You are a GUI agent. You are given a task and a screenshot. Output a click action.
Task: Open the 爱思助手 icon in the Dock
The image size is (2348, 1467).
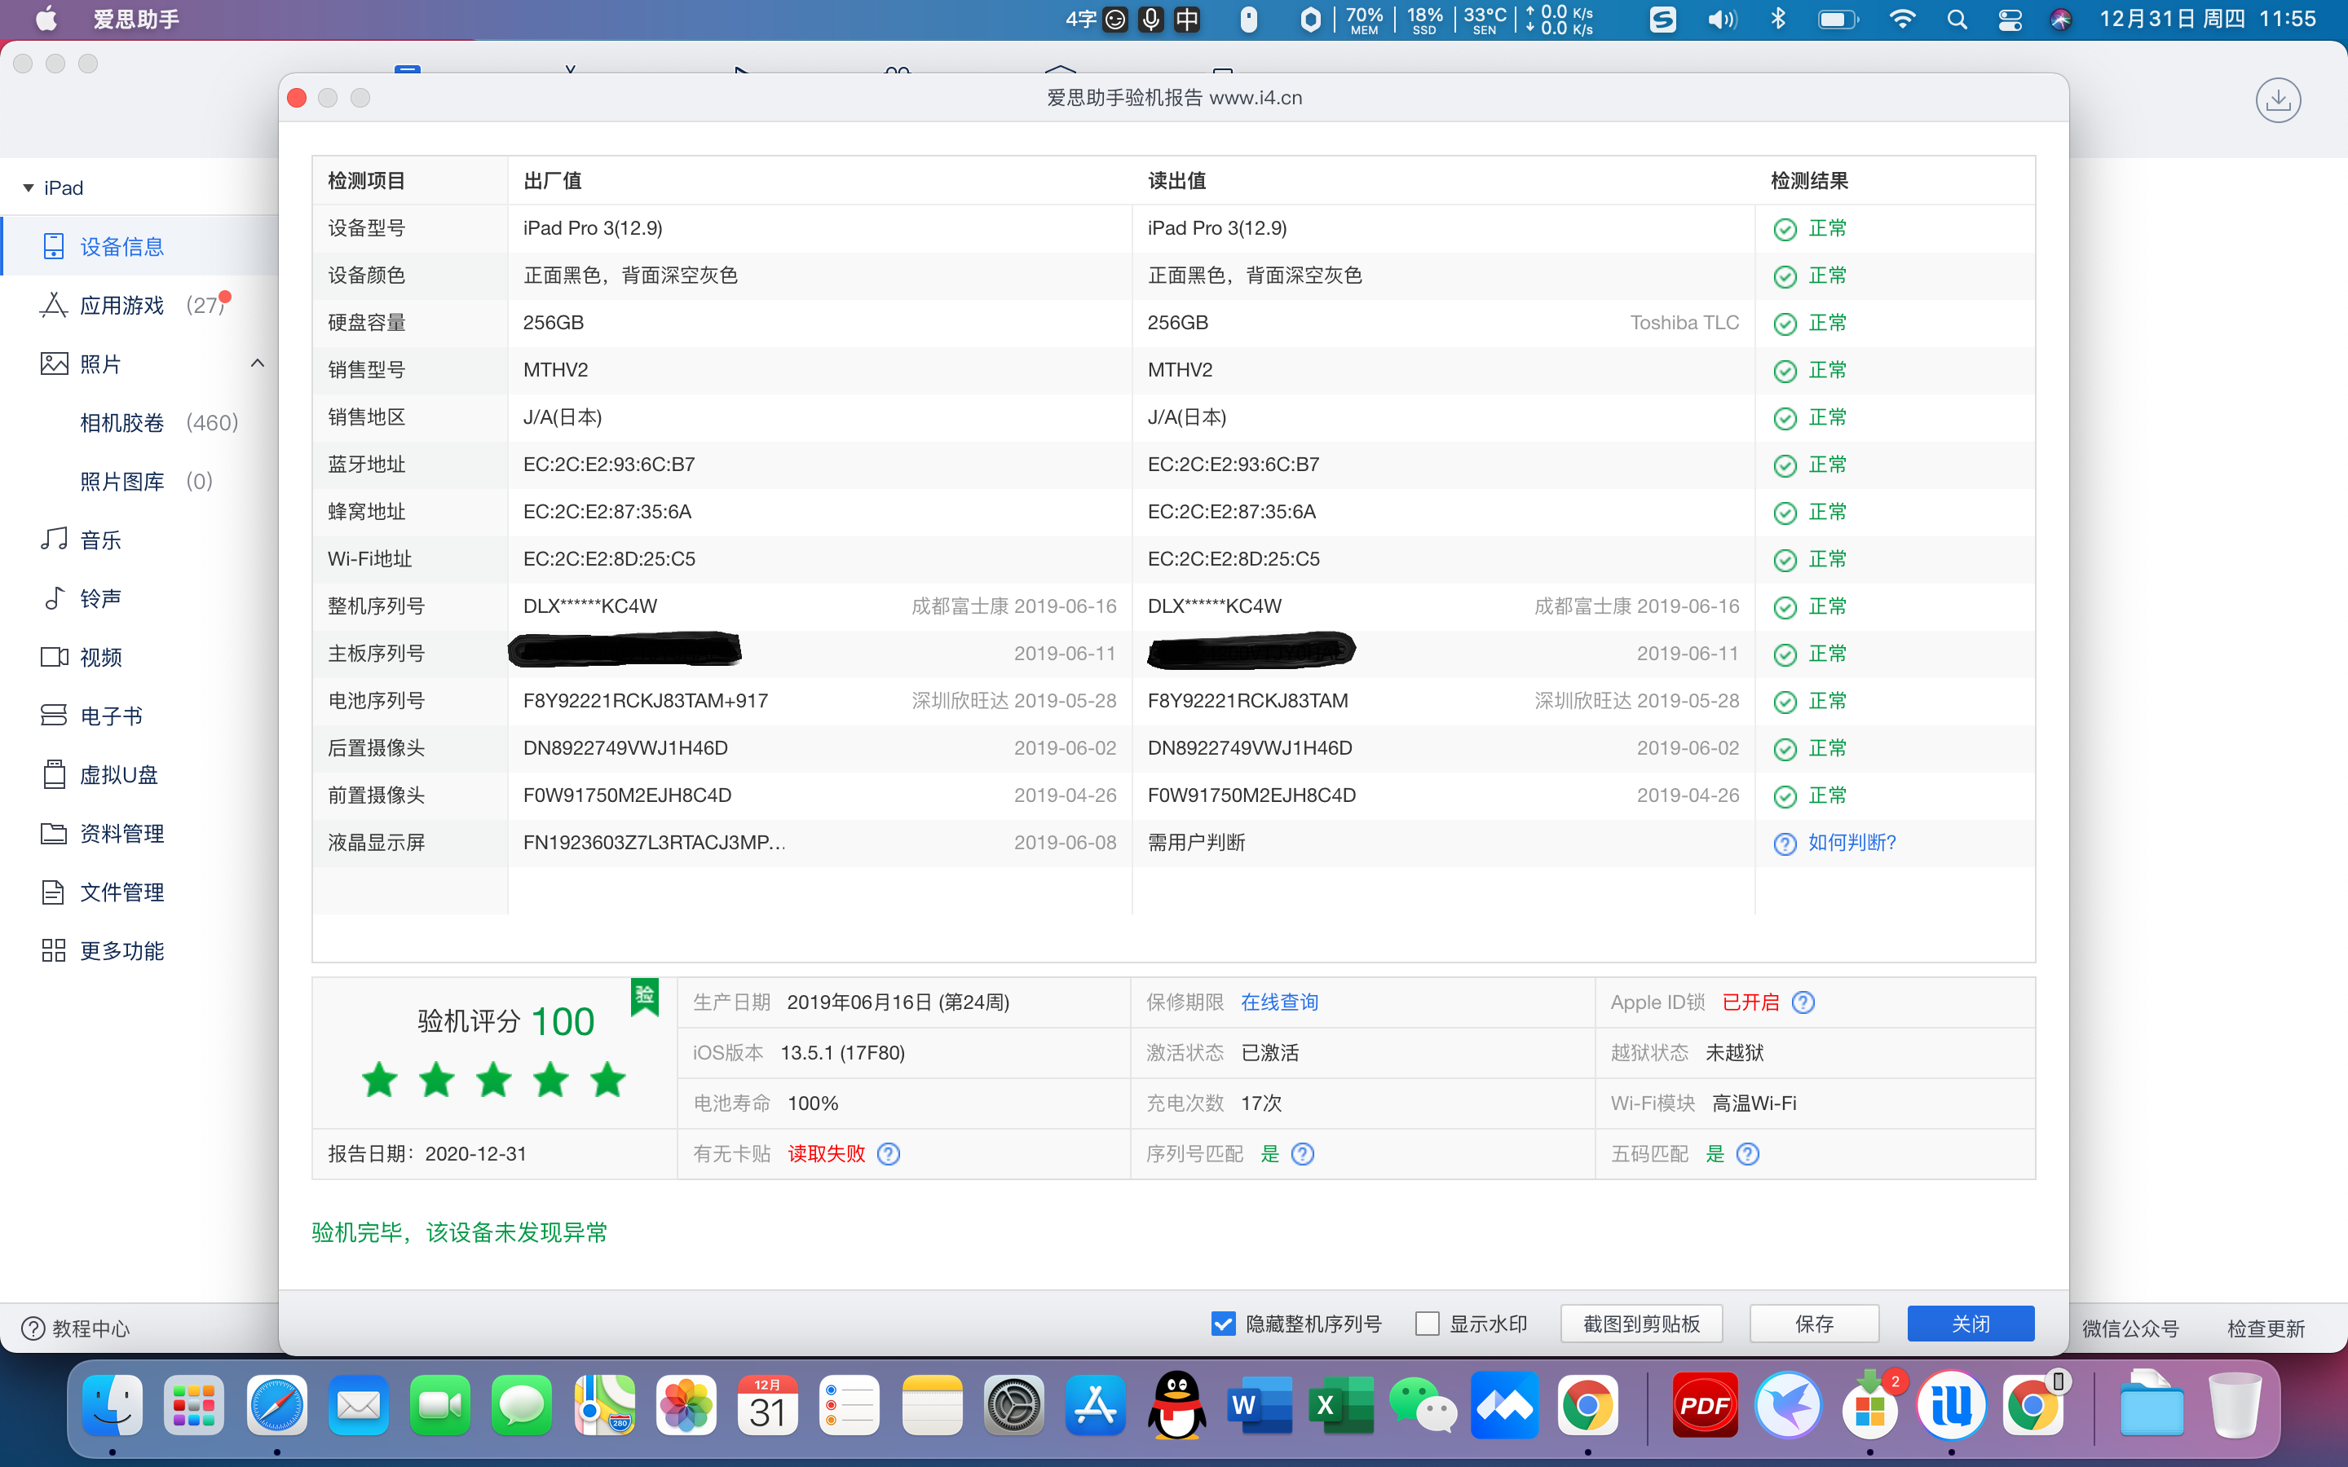1951,1405
